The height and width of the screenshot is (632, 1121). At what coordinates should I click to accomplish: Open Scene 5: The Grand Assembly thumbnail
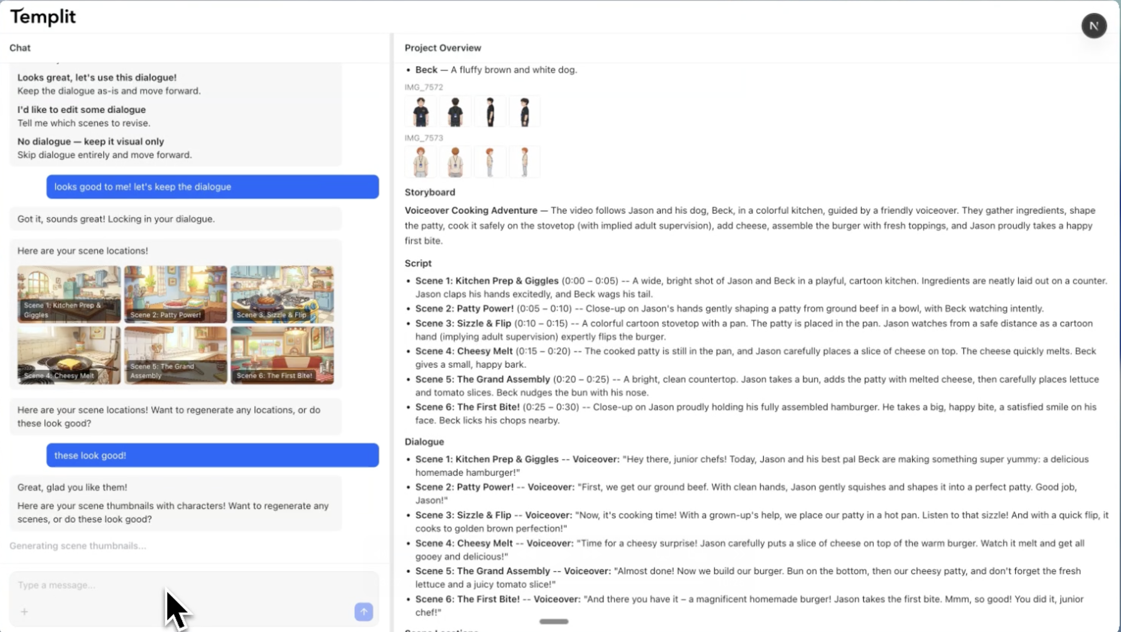pyautogui.click(x=175, y=355)
